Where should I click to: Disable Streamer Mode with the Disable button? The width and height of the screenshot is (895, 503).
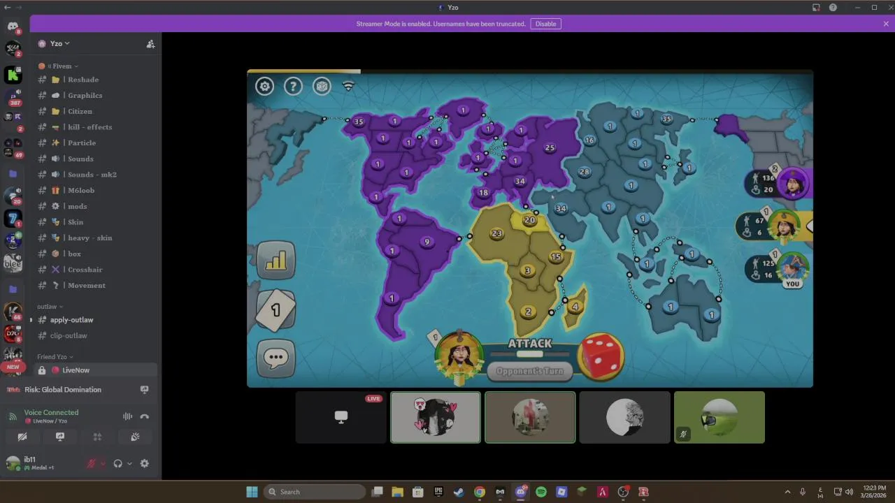point(545,24)
